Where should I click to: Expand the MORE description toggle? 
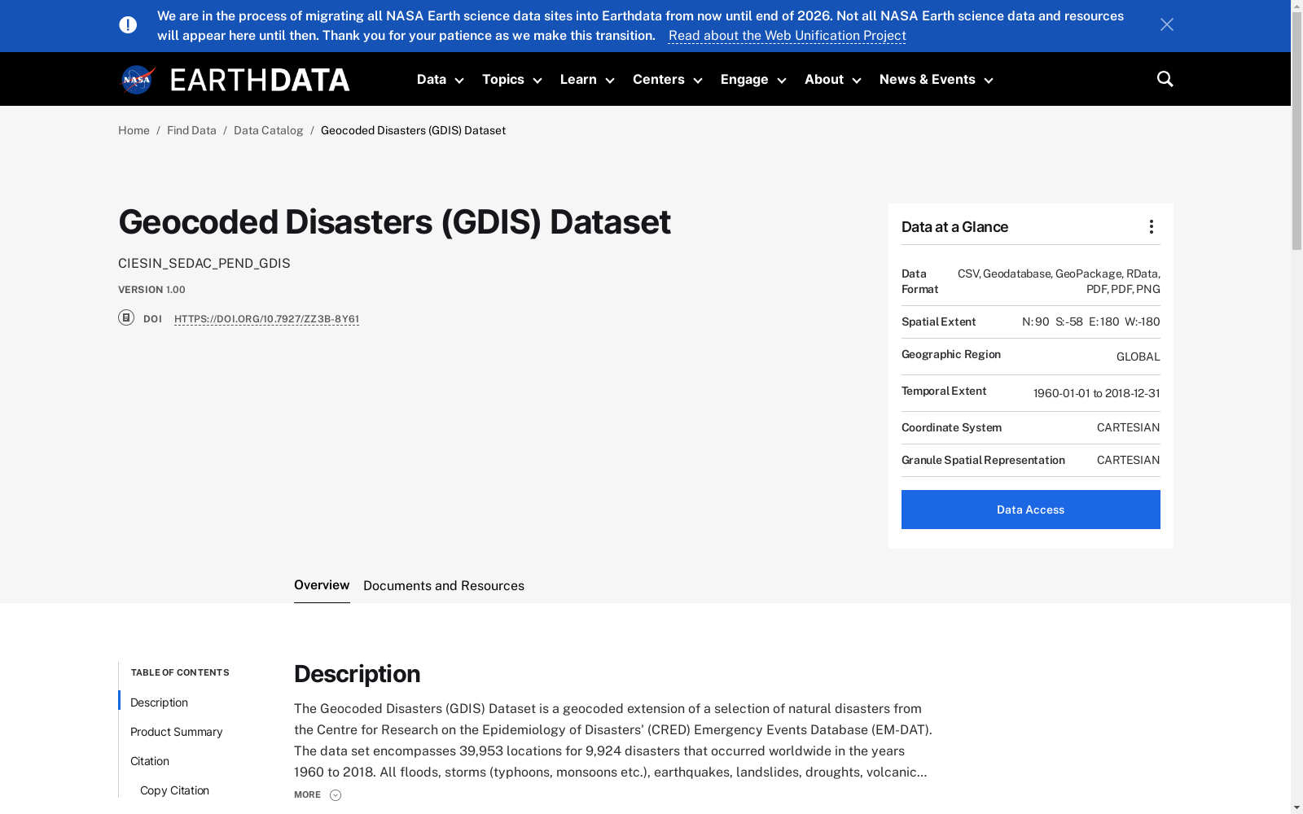point(318,794)
